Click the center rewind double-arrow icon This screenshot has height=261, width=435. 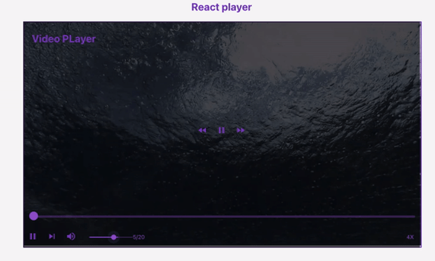coord(202,130)
